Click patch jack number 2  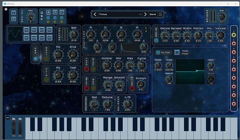(234, 43)
